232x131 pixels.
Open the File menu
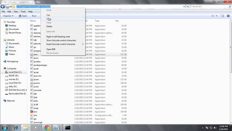click(x=3, y=12)
